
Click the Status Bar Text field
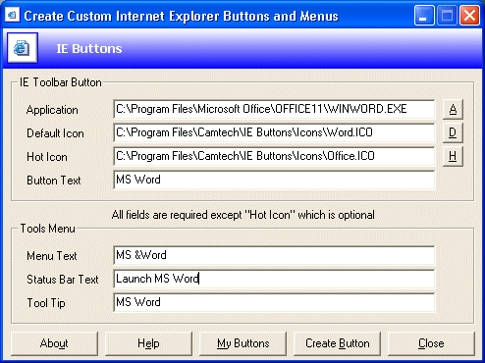point(274,279)
